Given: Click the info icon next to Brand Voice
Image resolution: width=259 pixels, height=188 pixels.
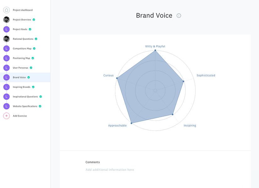Looking at the screenshot, I should pyautogui.click(x=179, y=16).
